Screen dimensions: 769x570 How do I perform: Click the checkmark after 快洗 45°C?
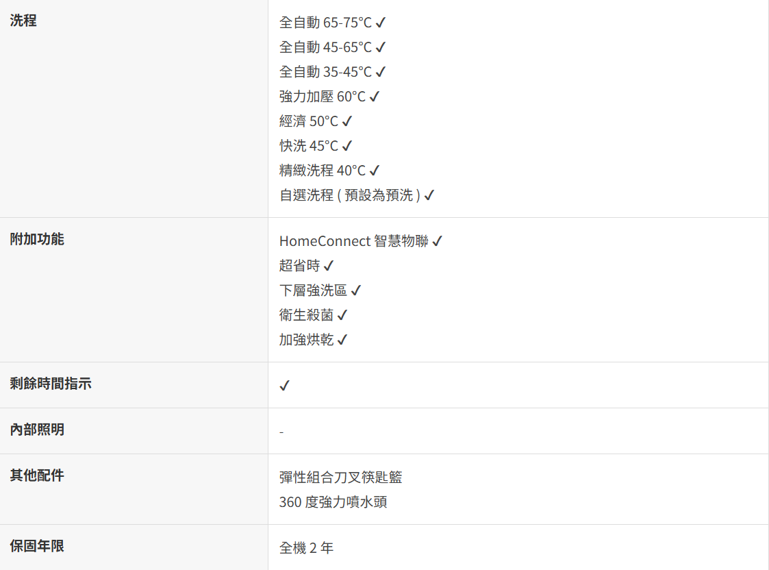(347, 146)
